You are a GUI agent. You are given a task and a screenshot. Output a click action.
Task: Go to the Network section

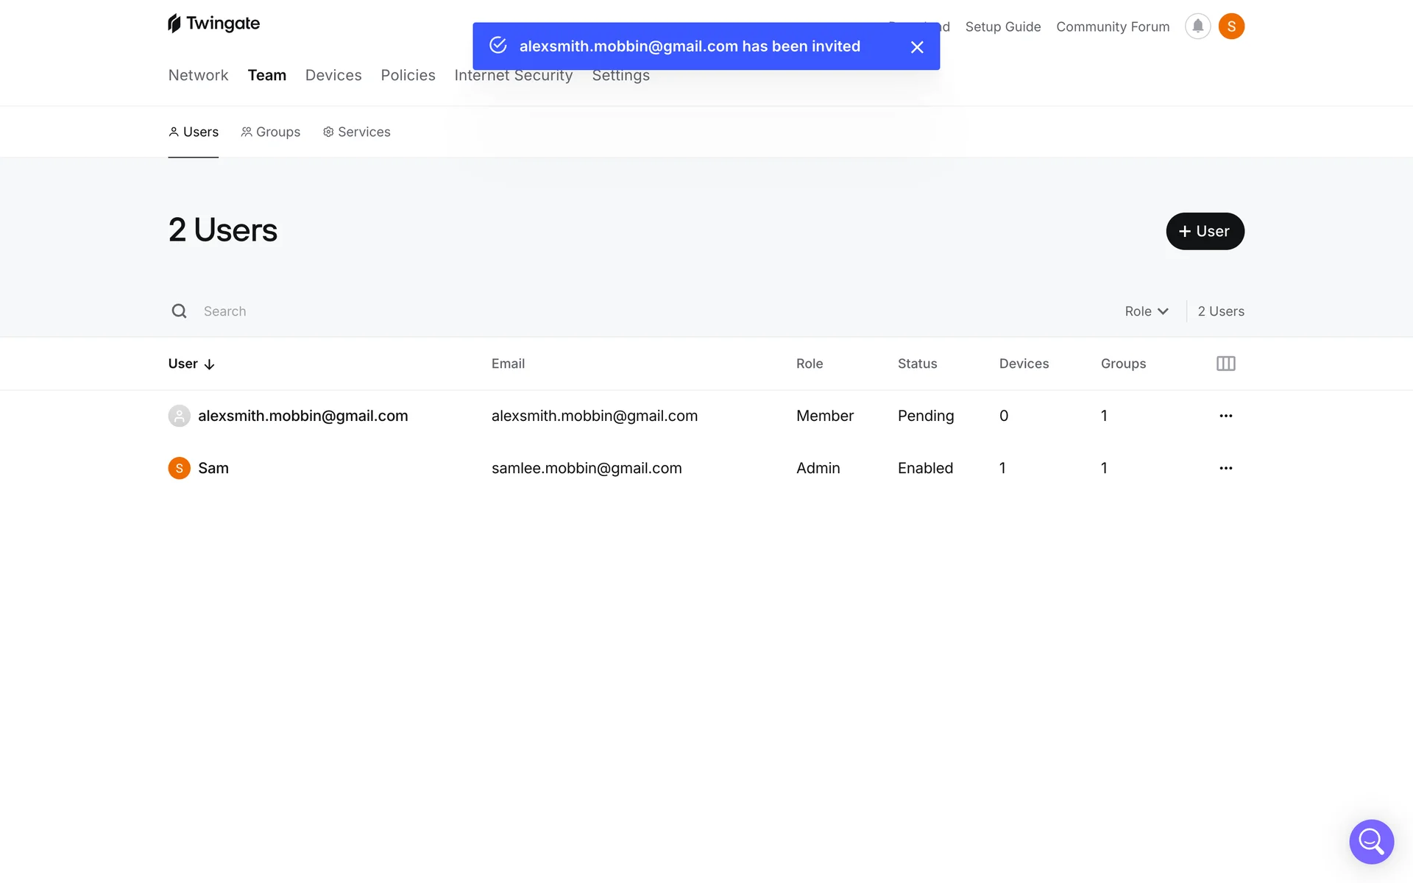(x=198, y=75)
